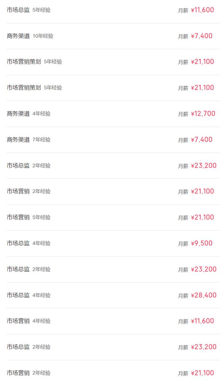Click the 市场营销 title with 5年经验
The image size is (220, 383).
tap(18, 217)
